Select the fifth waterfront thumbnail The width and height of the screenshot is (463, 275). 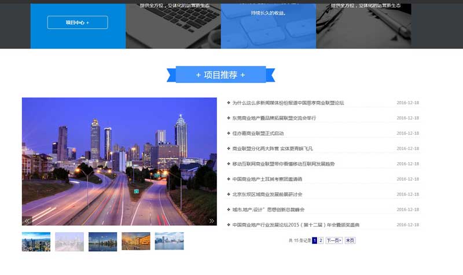169,241
